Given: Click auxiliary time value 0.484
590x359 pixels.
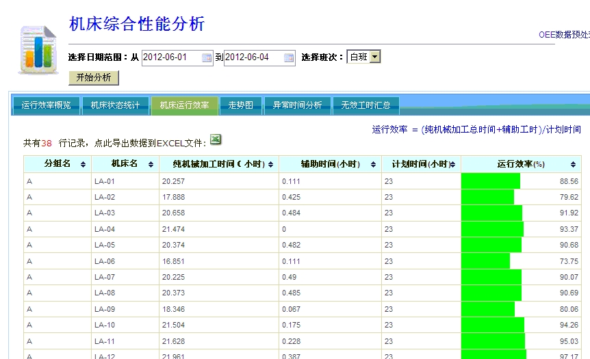Looking at the screenshot, I should (292, 213).
